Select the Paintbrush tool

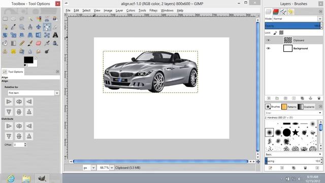click(30, 43)
